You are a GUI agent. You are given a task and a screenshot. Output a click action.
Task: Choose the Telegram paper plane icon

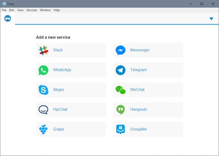tap(120, 70)
